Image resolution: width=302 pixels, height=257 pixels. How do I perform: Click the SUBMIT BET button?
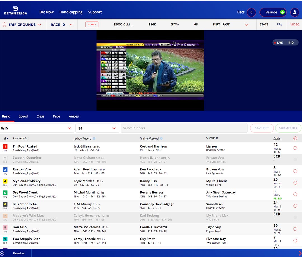tap(288, 128)
